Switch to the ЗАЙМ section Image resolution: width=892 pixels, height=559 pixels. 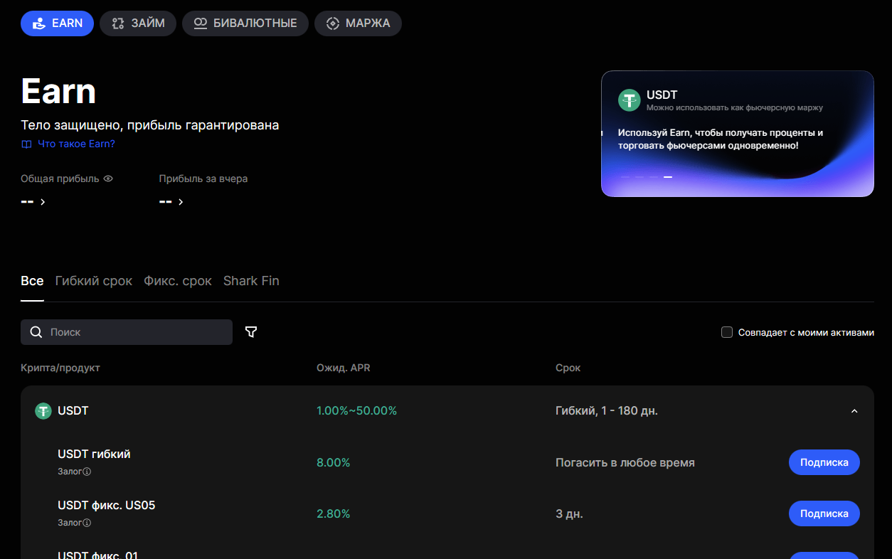tap(138, 23)
